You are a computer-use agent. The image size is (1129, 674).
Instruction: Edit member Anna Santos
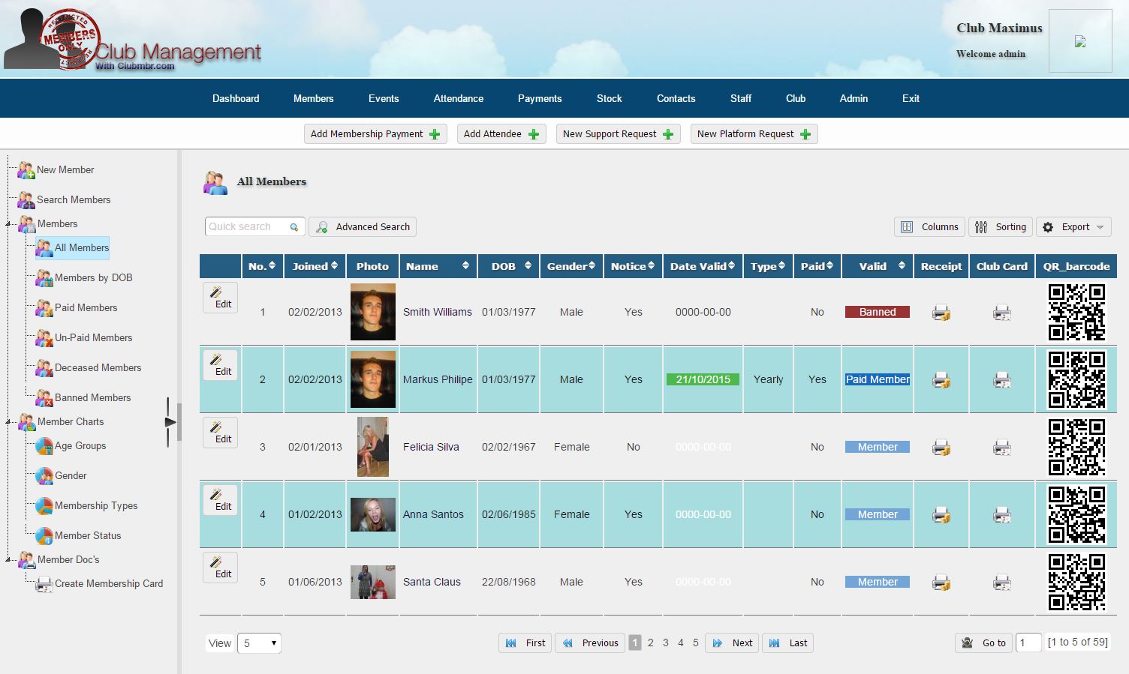click(x=221, y=500)
